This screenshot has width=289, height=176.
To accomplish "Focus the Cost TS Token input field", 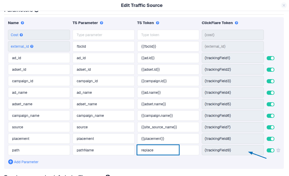I will point(168,35).
